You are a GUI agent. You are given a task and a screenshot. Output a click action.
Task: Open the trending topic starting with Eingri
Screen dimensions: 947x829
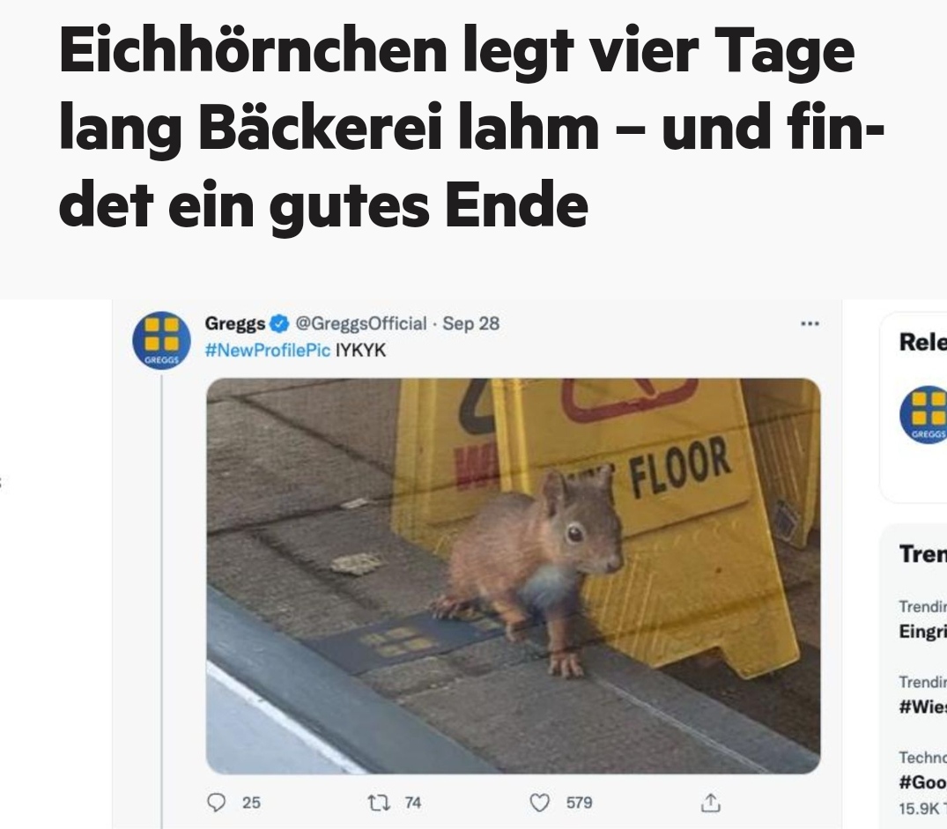(x=923, y=631)
